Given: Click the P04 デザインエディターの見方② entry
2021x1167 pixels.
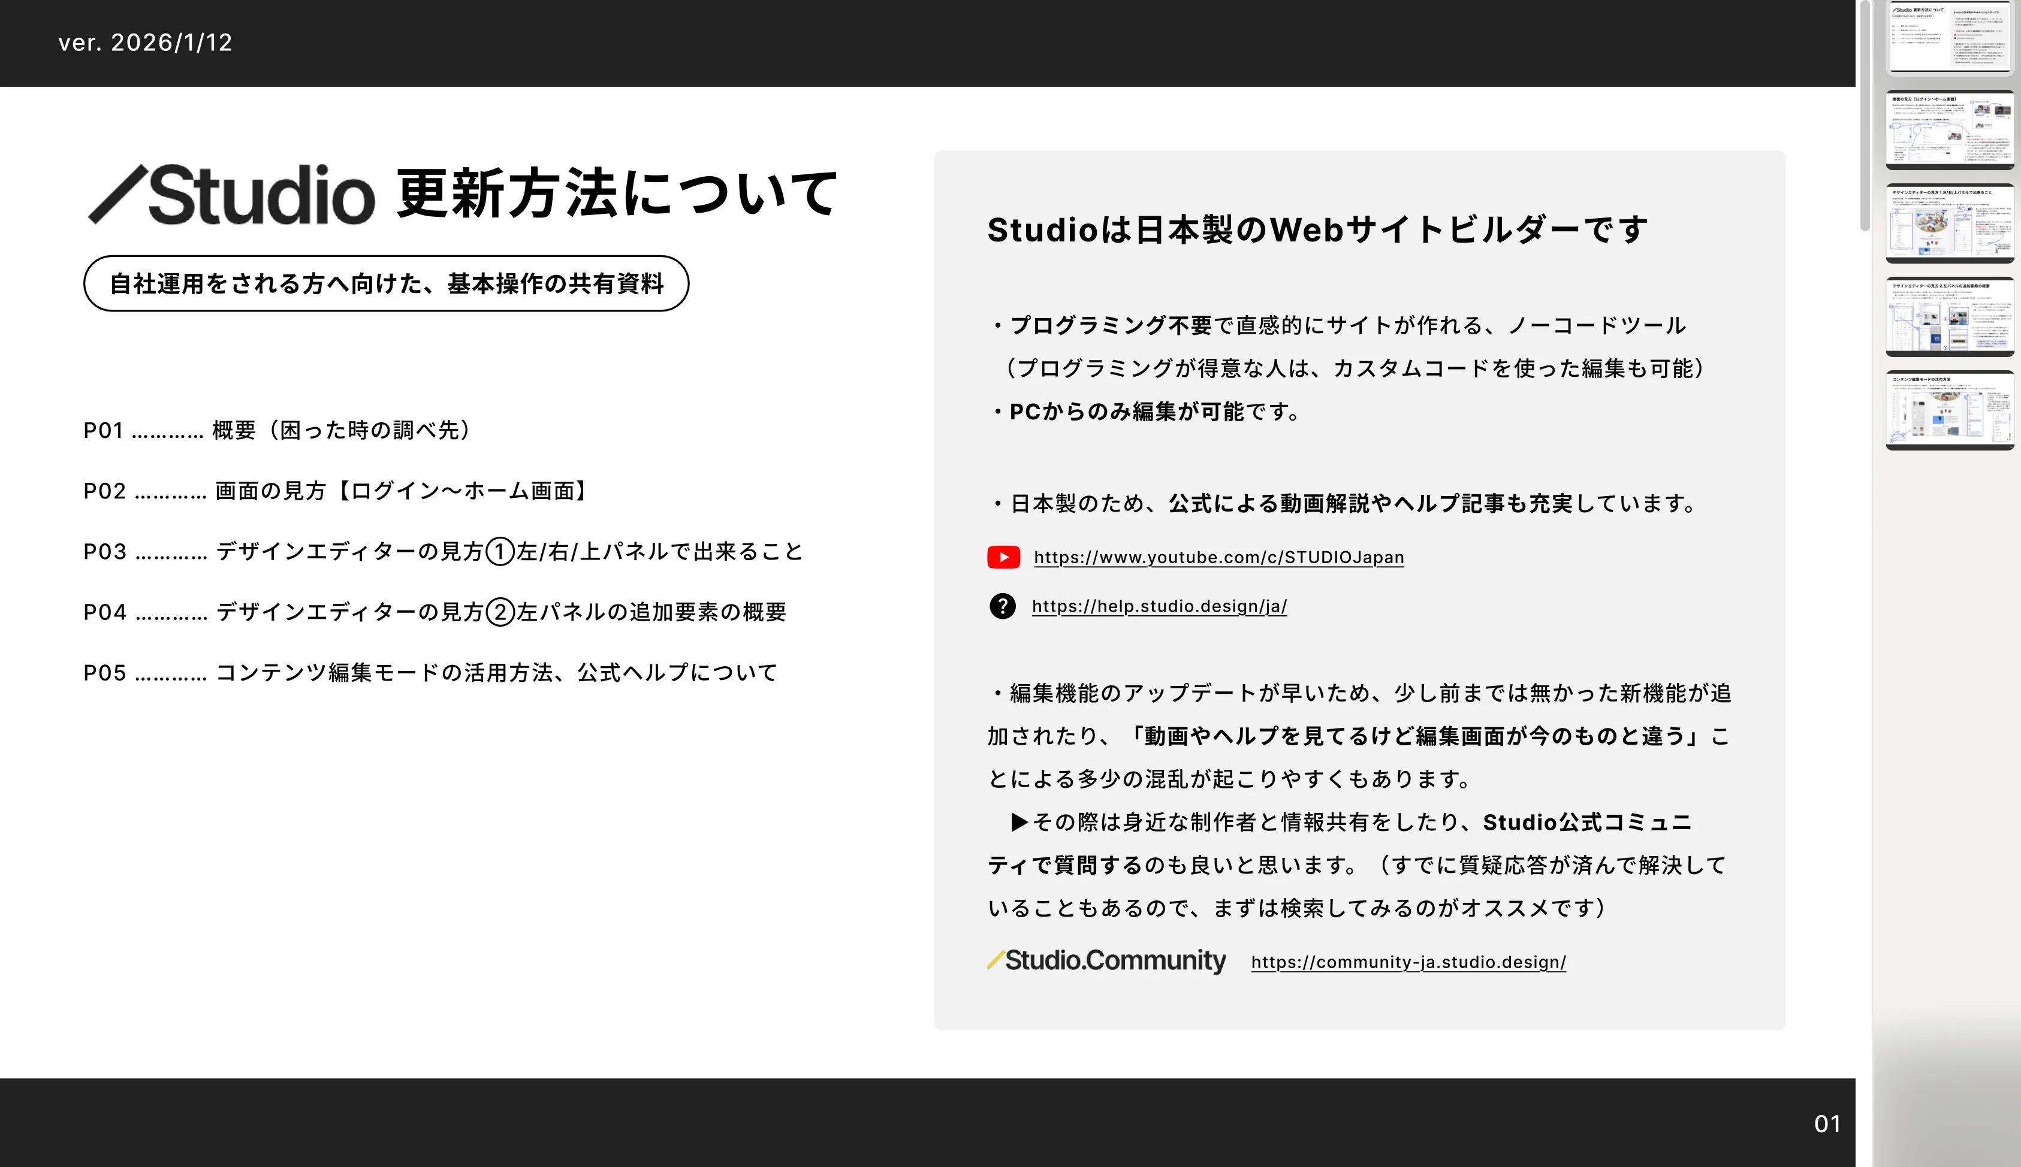Looking at the screenshot, I should (x=435, y=612).
